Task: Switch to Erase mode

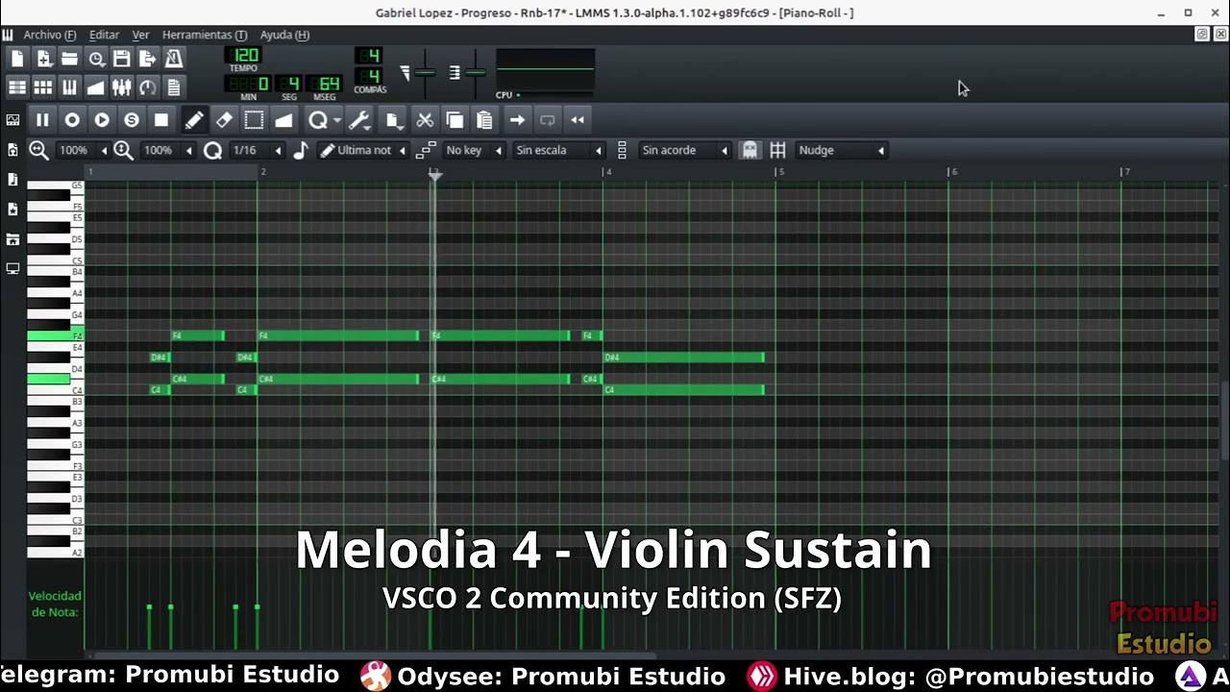Action: pos(224,120)
